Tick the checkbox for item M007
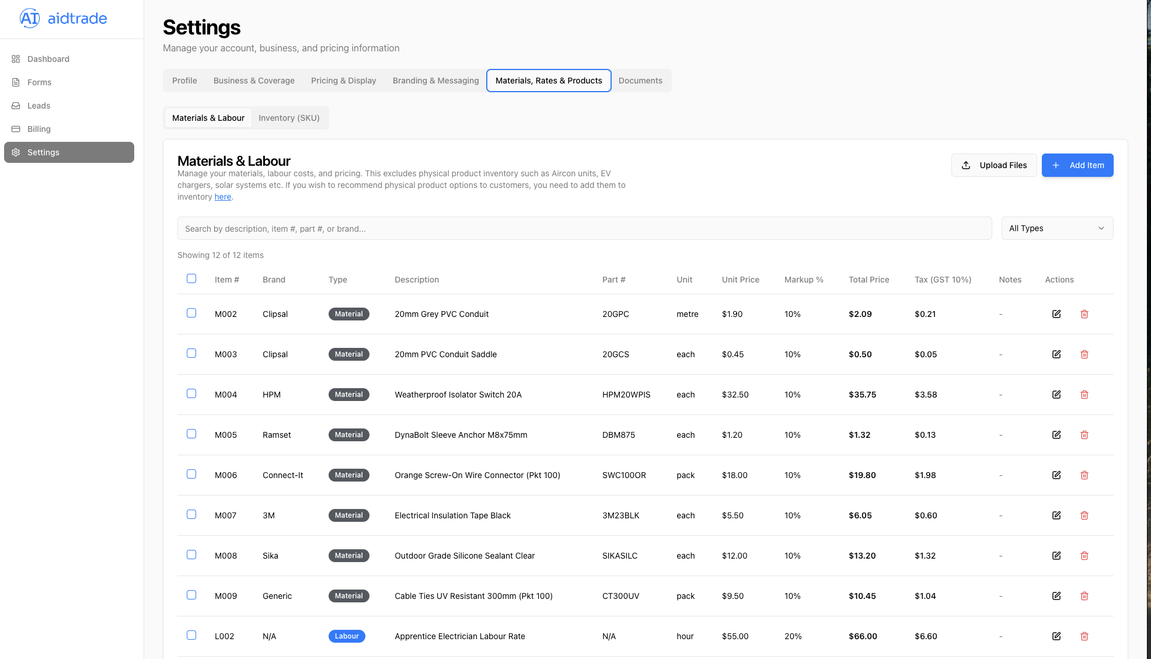 [191, 514]
